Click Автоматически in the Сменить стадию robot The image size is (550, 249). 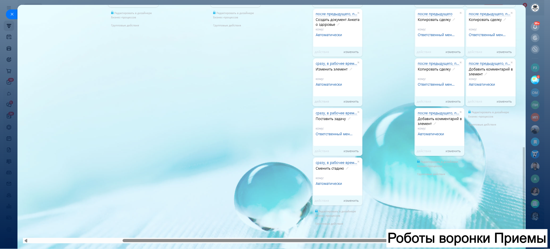(329, 184)
